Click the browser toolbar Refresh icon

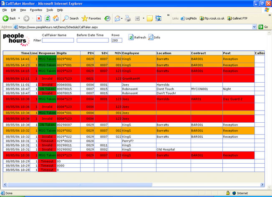(48, 18)
